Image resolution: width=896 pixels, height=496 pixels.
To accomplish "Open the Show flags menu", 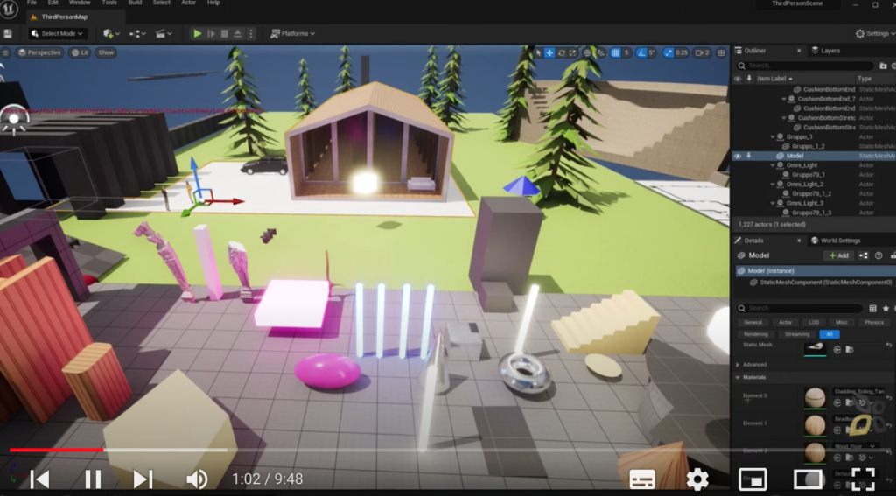I will 106,52.
